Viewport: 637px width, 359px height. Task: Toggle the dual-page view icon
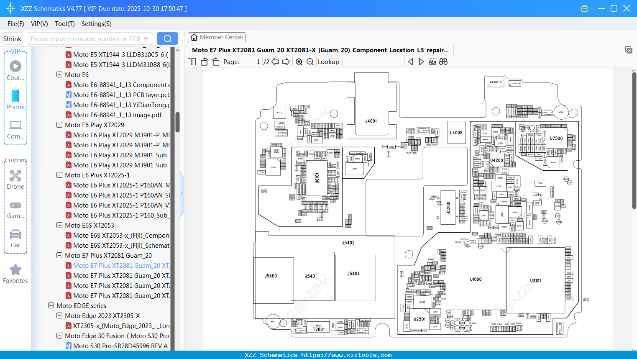[x=192, y=62]
